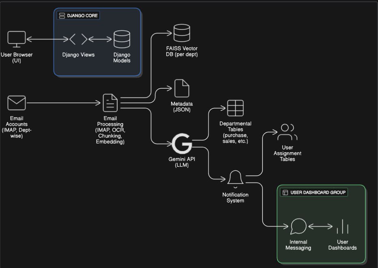Image resolution: width=378 pixels, height=268 pixels.
Task: Select the 'User Dashboards' label
Action: coord(343,245)
